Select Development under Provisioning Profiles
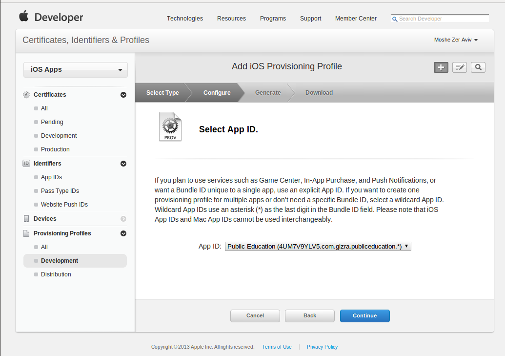The image size is (505, 356). pyautogui.click(x=75, y=261)
